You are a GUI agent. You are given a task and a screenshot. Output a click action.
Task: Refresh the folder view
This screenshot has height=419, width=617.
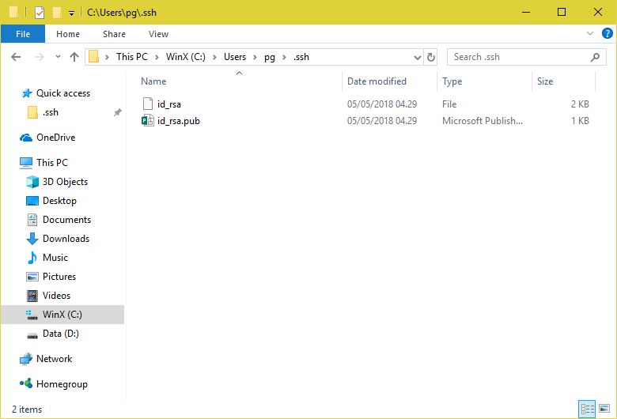[x=431, y=57]
